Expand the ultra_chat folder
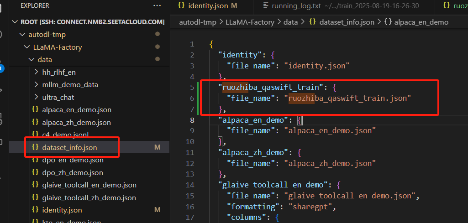The height and width of the screenshot is (223, 468). pyautogui.click(x=36, y=97)
